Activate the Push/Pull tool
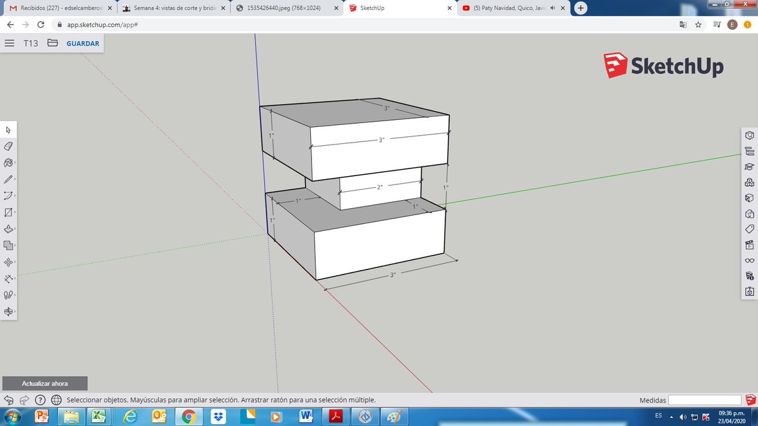The image size is (758, 426). (x=8, y=228)
